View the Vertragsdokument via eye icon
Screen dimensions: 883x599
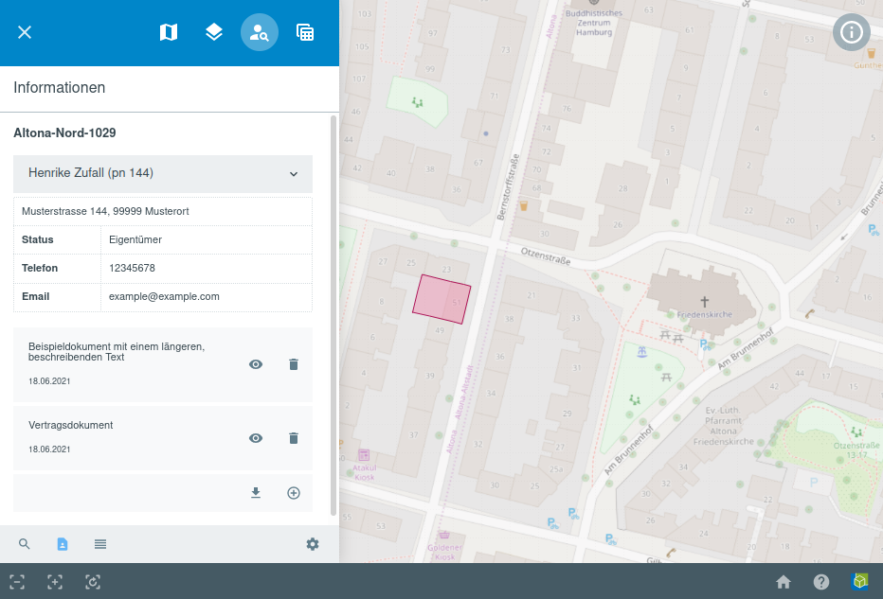(x=256, y=438)
